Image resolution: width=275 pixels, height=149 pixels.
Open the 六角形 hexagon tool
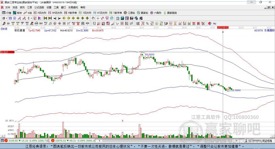pyautogui.click(x=156, y=13)
